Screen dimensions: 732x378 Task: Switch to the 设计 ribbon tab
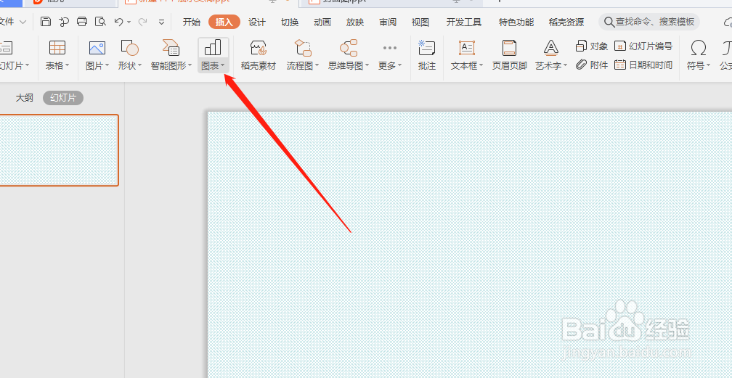pyautogui.click(x=257, y=22)
